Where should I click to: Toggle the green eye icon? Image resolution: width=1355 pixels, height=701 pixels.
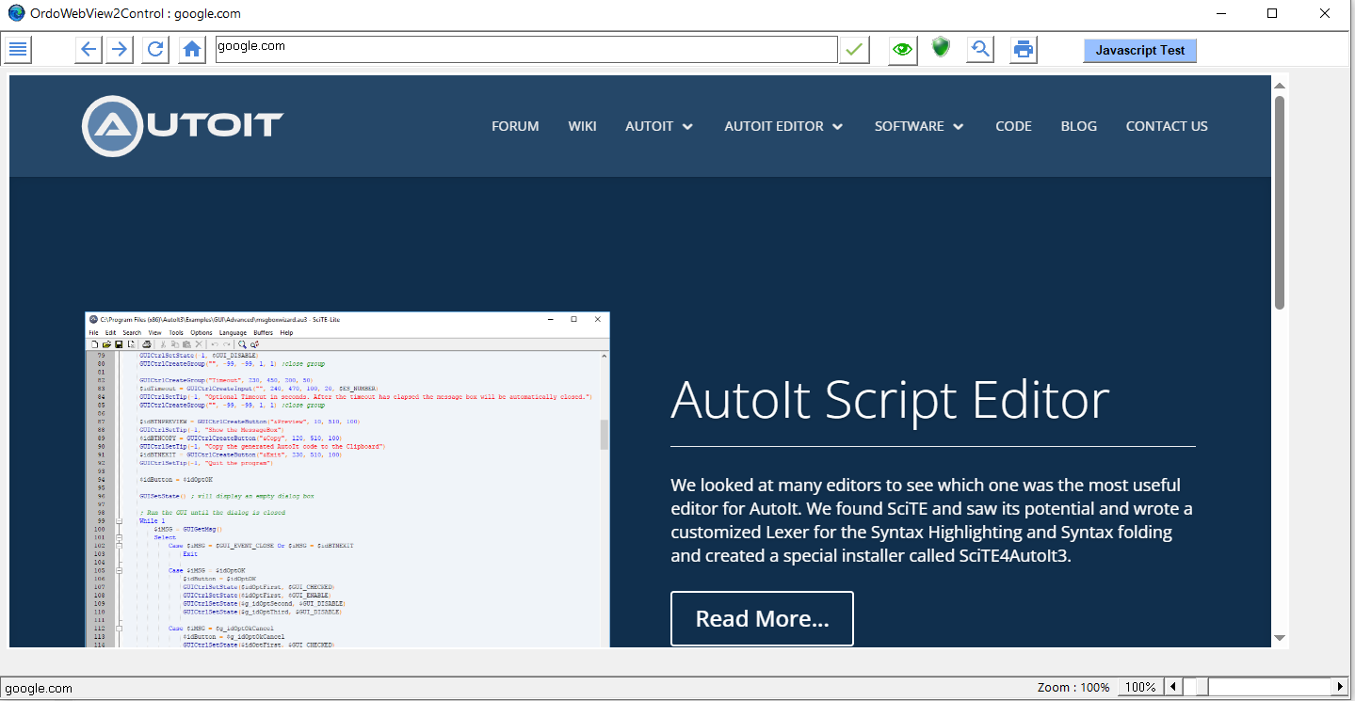[903, 49]
